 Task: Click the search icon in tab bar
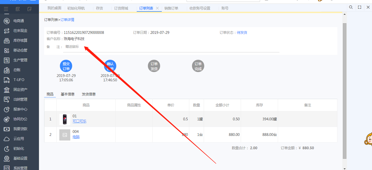(x=351, y=7)
